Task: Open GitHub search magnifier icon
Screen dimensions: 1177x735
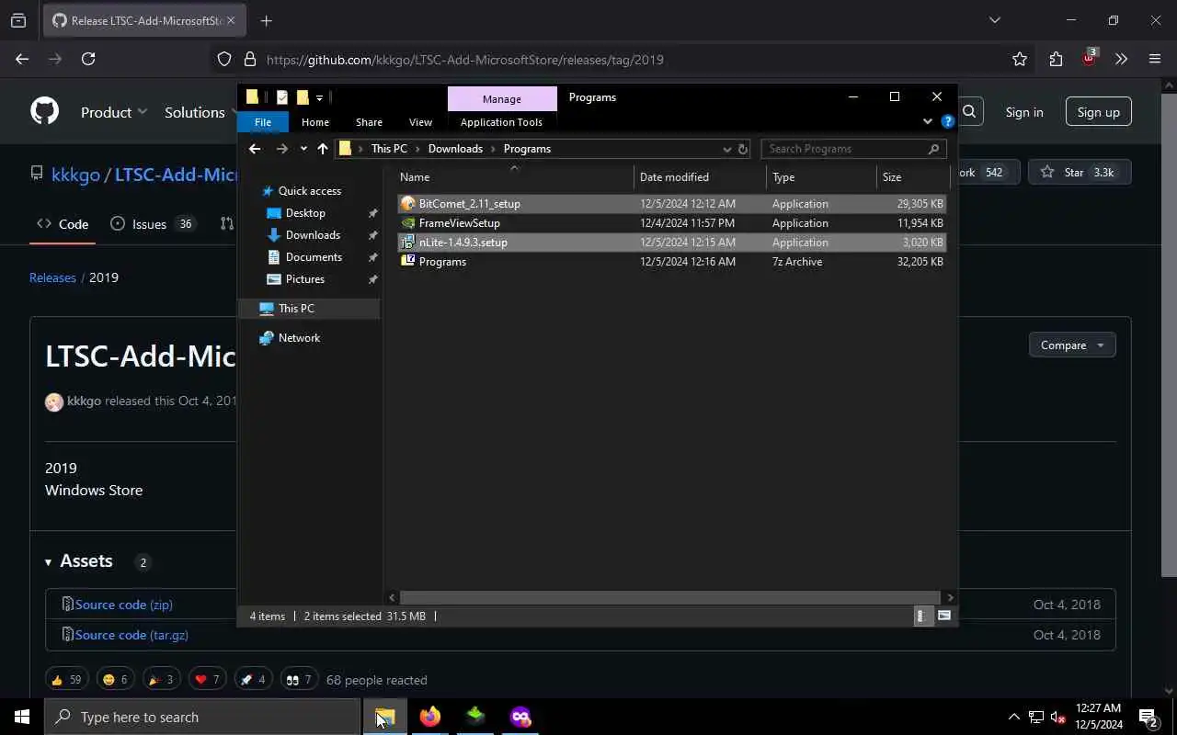Action: click(969, 111)
